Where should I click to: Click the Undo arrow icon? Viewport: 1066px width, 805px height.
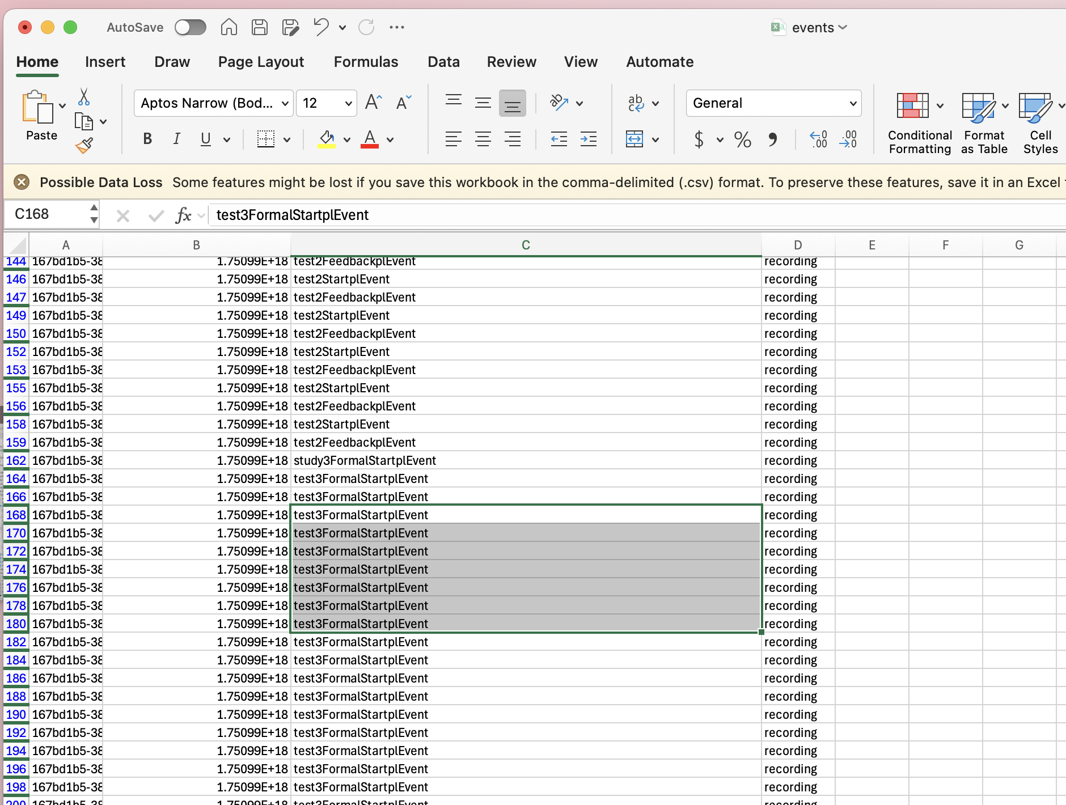(321, 27)
